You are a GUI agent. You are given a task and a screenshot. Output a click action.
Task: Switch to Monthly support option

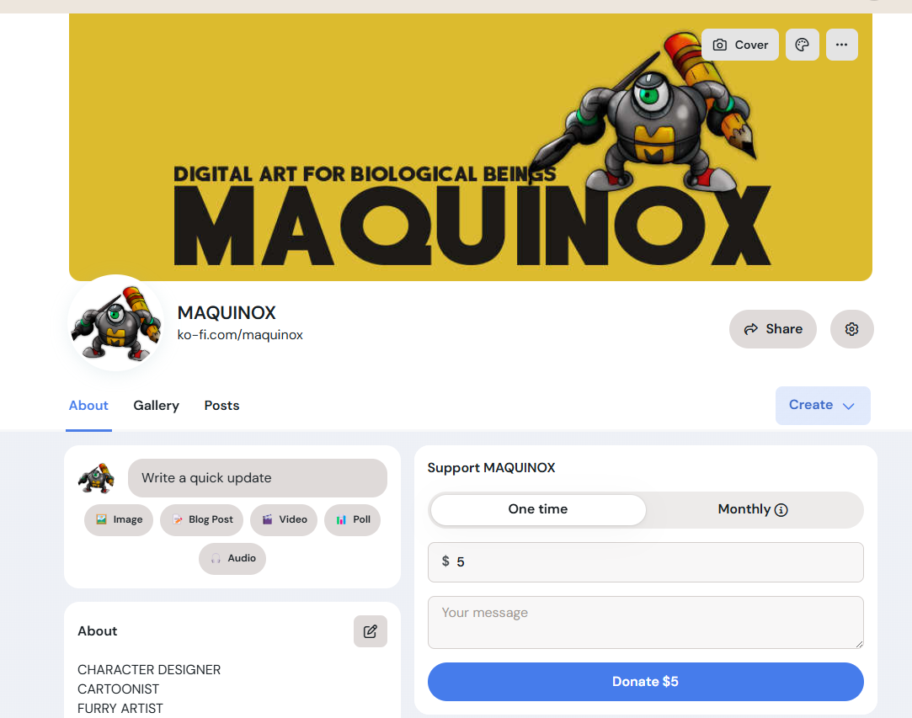point(753,510)
